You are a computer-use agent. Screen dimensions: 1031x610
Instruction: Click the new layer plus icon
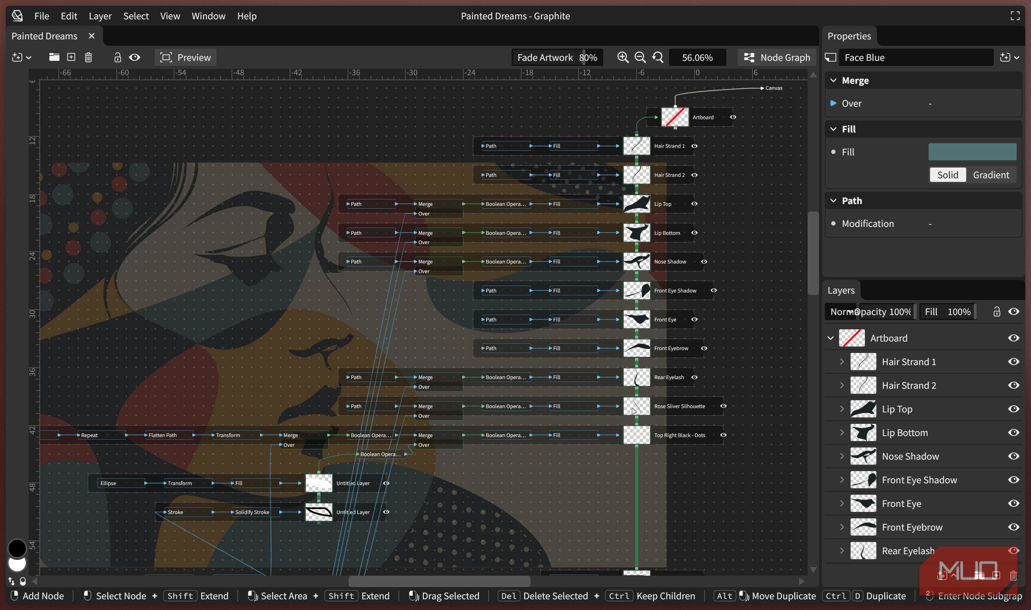71,57
